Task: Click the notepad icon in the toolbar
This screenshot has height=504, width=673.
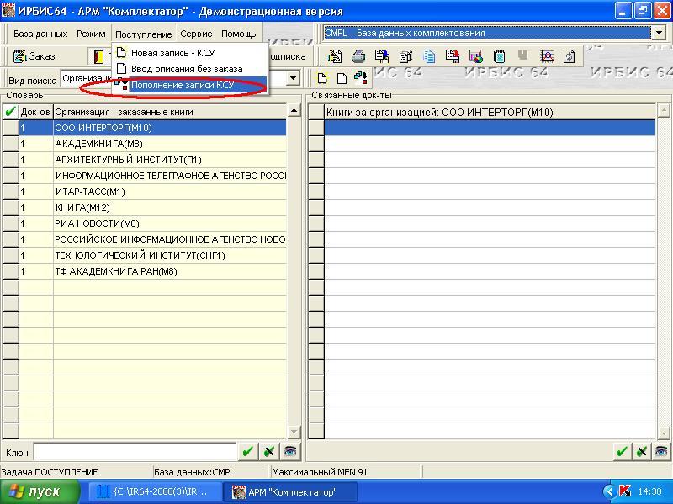Action: [x=500, y=56]
